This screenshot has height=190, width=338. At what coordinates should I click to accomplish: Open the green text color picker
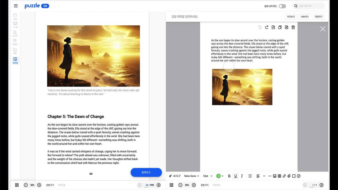pyautogui.click(x=220, y=176)
